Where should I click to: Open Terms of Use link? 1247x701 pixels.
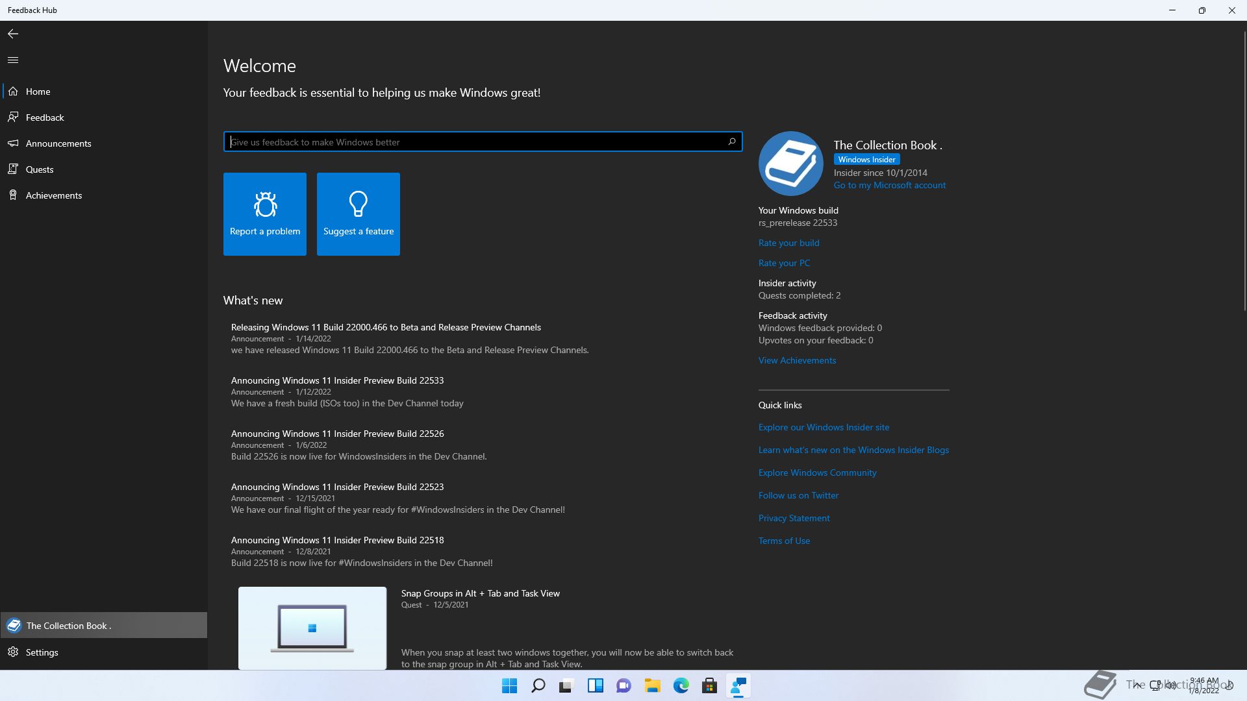point(784,541)
